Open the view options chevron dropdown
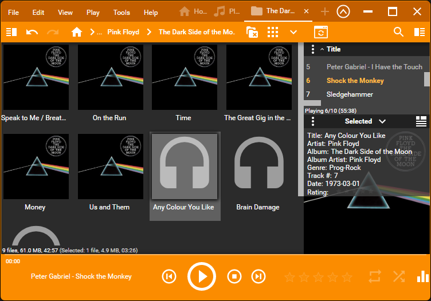431x301 pixels. pos(293,32)
